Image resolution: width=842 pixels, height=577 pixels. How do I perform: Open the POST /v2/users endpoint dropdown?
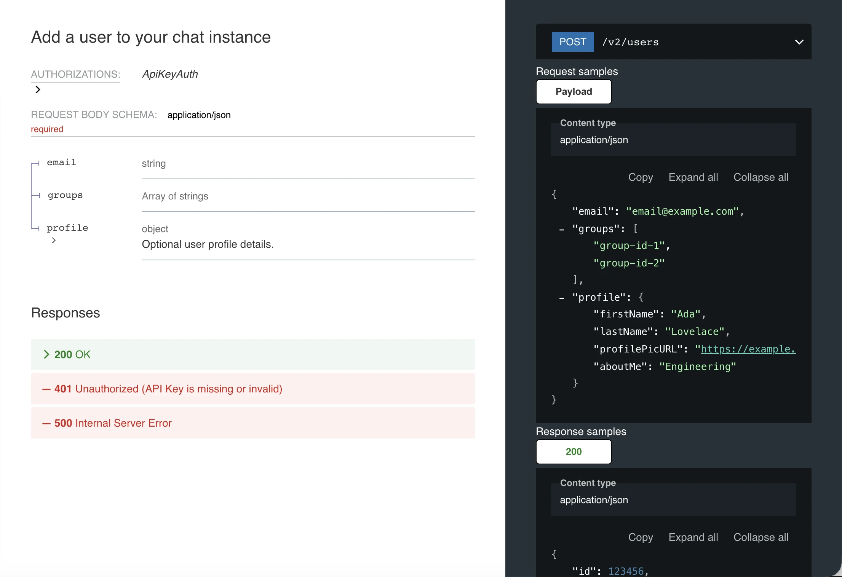pos(799,42)
